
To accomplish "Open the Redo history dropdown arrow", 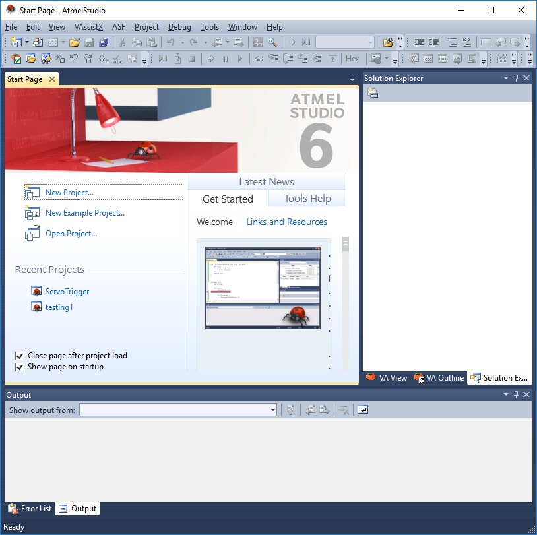I will [206, 42].
